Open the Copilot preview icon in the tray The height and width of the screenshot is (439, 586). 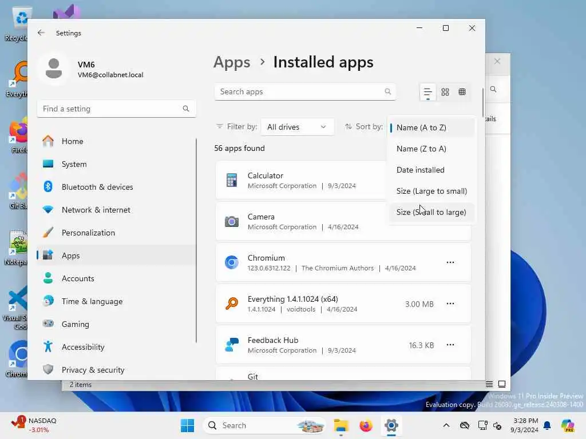tap(568, 425)
